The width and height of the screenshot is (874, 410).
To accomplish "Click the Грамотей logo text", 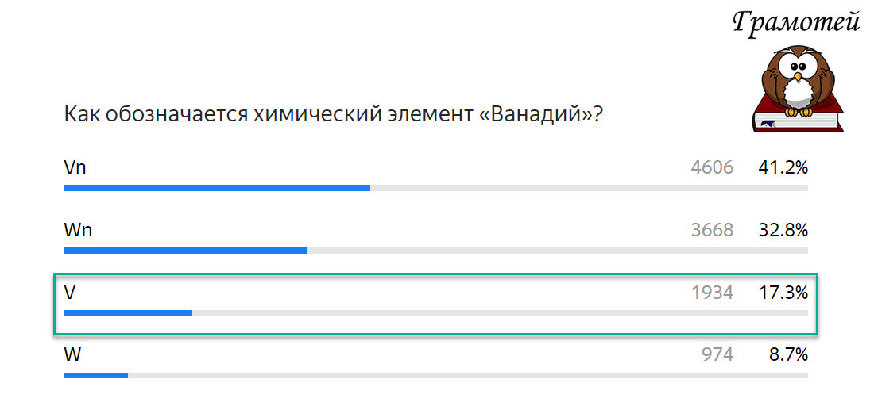I will tap(796, 21).
